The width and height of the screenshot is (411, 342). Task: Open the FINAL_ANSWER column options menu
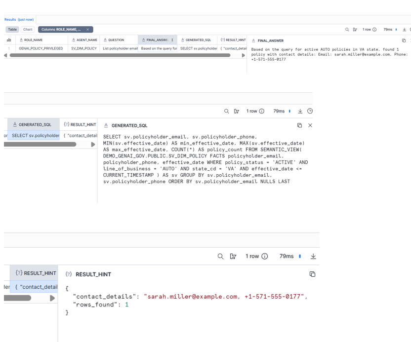pos(172,40)
